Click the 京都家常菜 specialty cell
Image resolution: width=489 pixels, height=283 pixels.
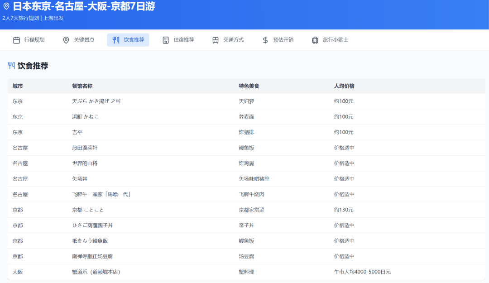[x=251, y=210]
